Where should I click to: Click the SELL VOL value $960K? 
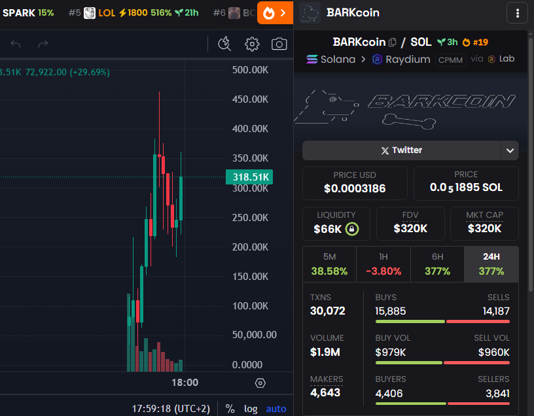494,353
